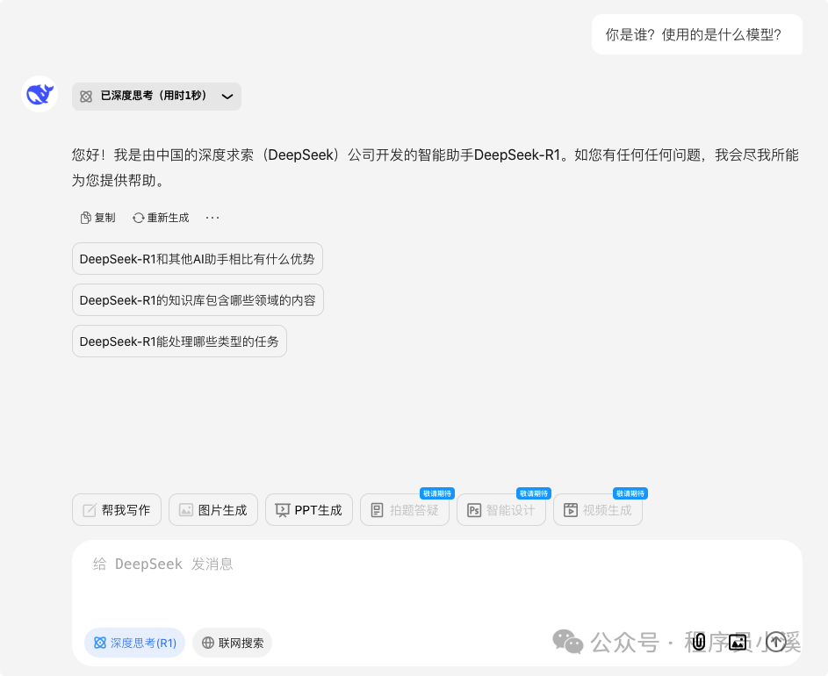Open the PPT生成 tool
Image resolution: width=828 pixels, height=676 pixels.
[309, 510]
